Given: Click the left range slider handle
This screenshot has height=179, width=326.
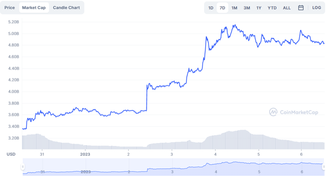Looking at the screenshot, I should coord(23,167).
